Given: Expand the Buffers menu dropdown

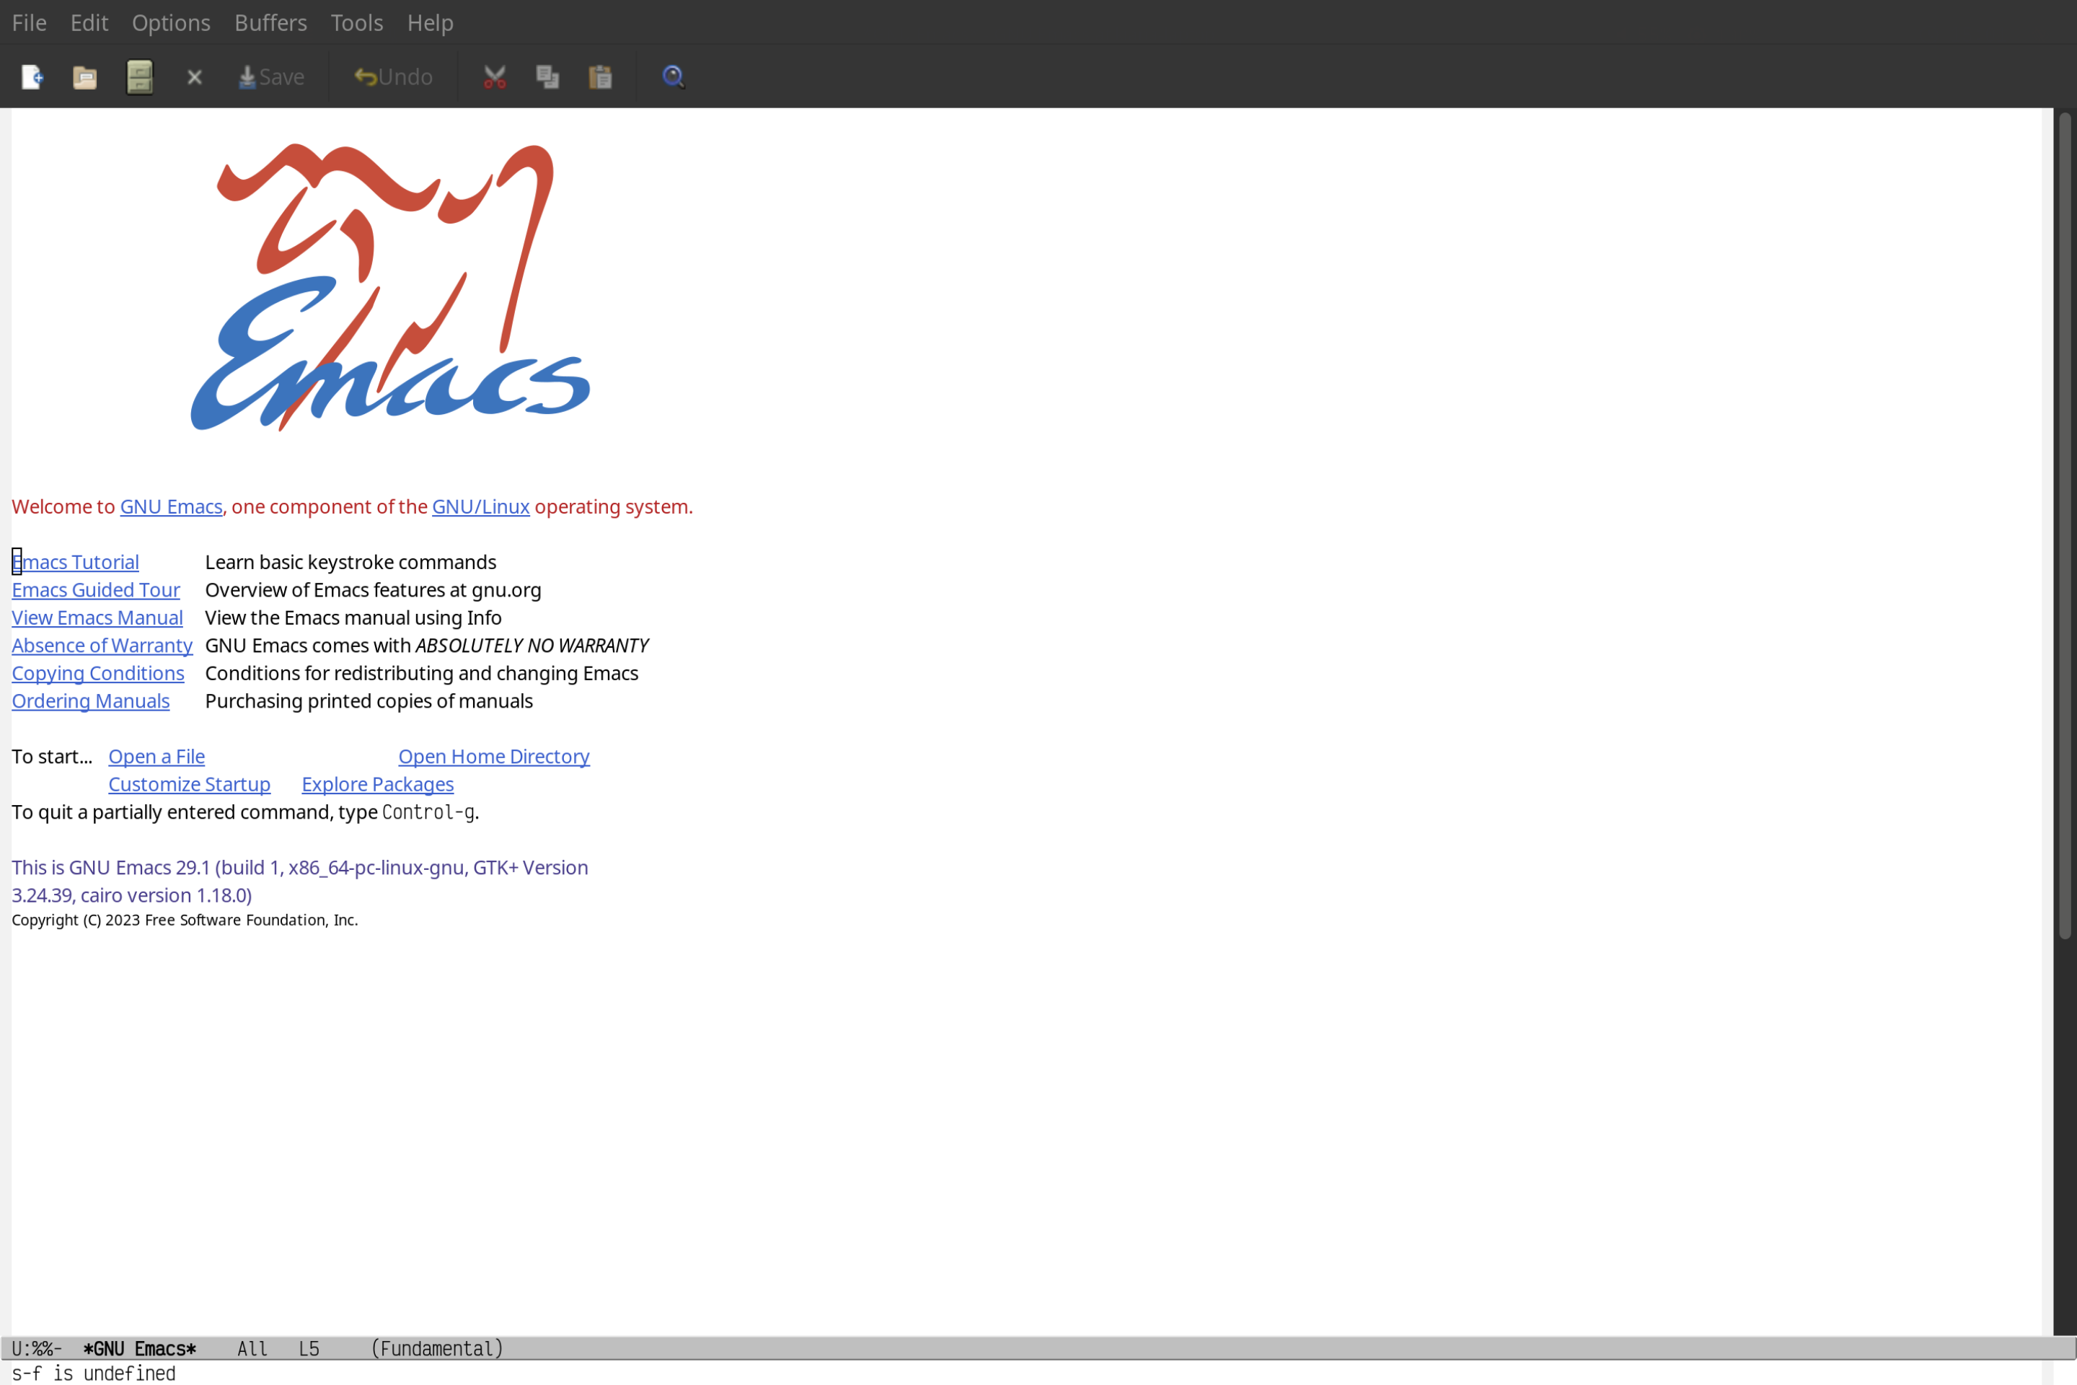Looking at the screenshot, I should (x=269, y=22).
